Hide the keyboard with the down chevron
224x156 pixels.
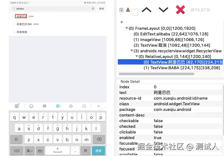click(x=98, y=106)
